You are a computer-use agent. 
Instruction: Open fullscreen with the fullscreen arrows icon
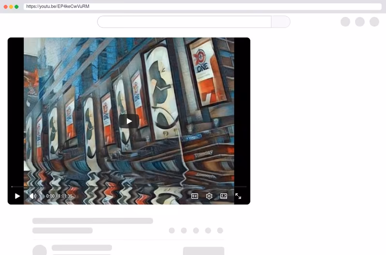coord(238,196)
